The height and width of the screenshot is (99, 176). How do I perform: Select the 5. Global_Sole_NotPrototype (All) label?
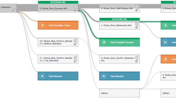coord(117,9)
